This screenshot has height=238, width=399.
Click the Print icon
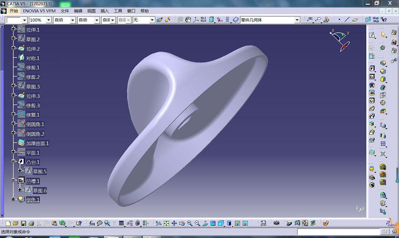click(x=31, y=223)
